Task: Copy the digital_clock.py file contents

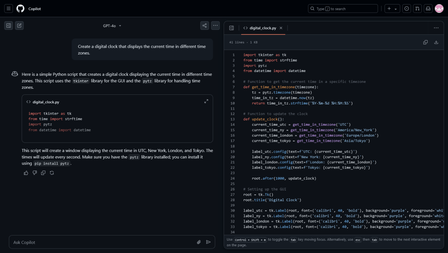Action: tap(425, 42)
